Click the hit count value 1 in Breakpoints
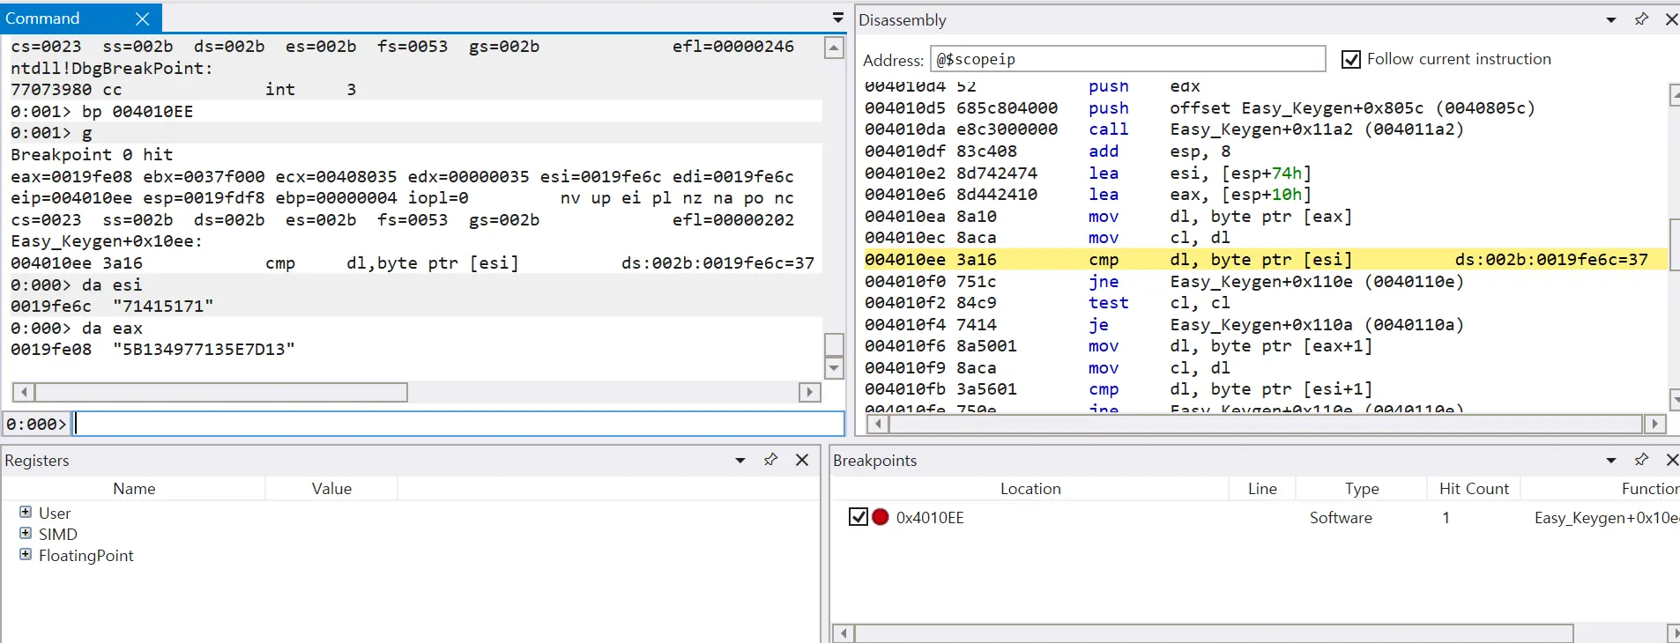Viewport: 1680px width, 643px height. 1446,518
